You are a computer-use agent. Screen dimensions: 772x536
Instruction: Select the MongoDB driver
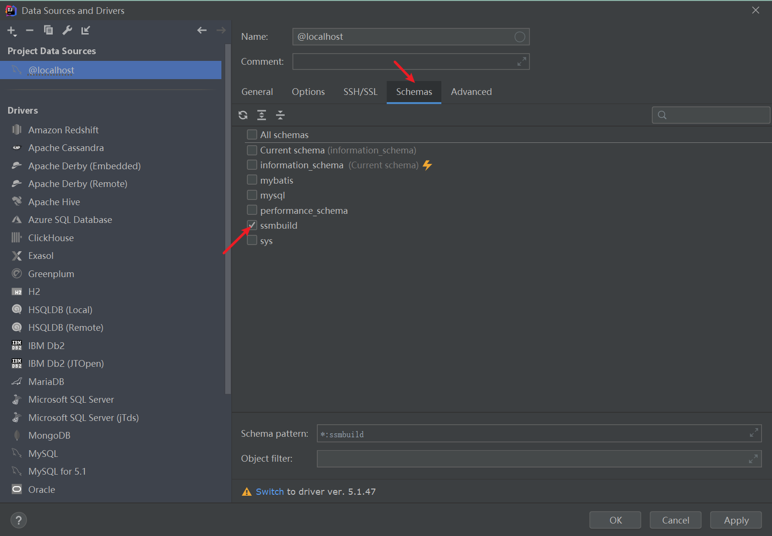tap(111, 436)
